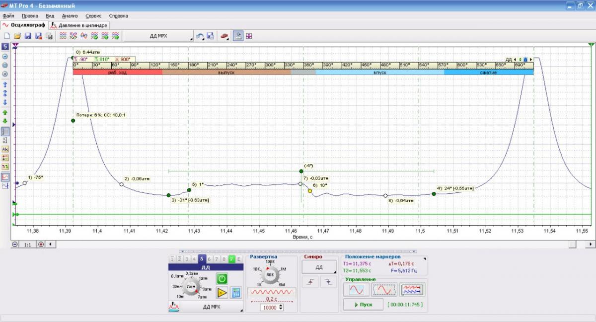Click the single sine wave control button
The height and width of the screenshot is (322, 596).
point(356,289)
